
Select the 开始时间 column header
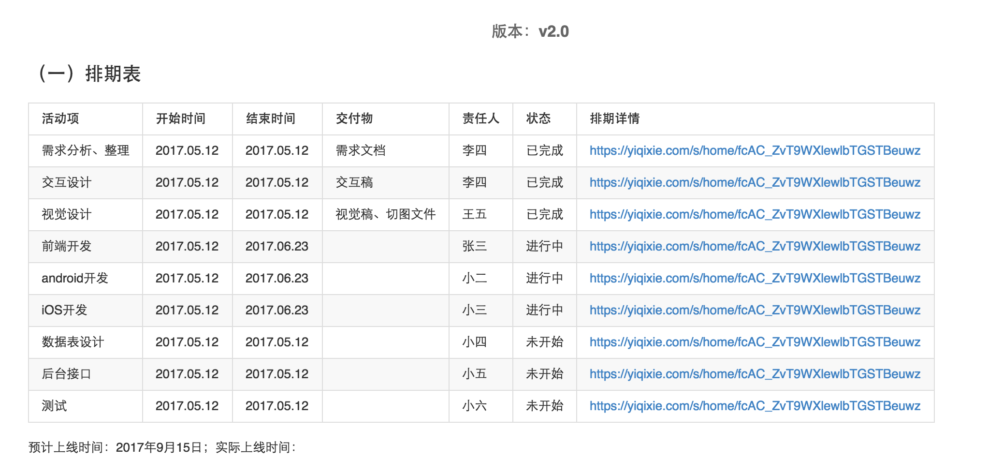point(180,118)
